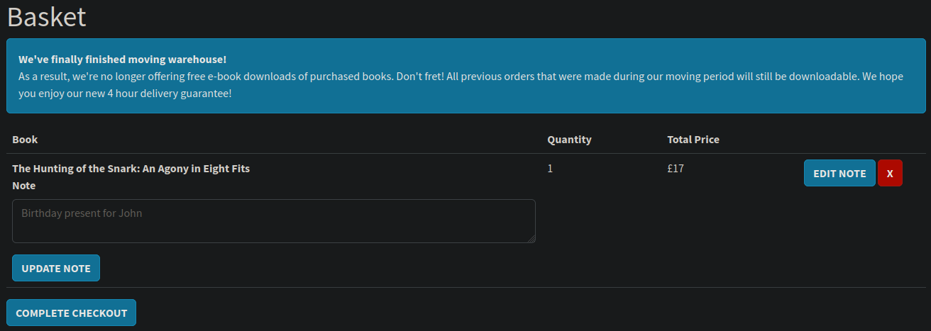
Task: Grab the note textarea resize handle
Action: pyautogui.click(x=531, y=239)
